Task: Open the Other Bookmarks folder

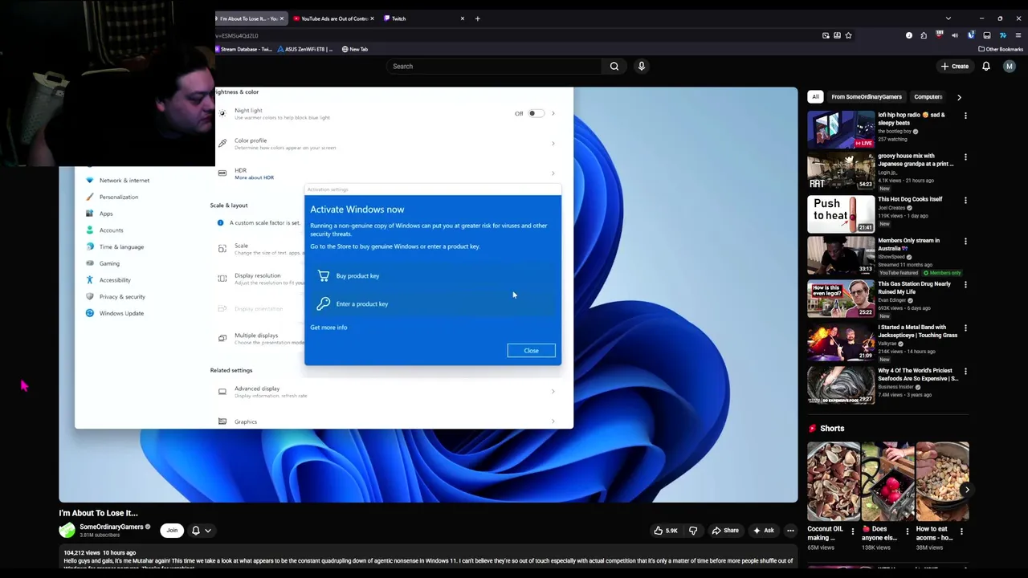Action: pos(1000,49)
